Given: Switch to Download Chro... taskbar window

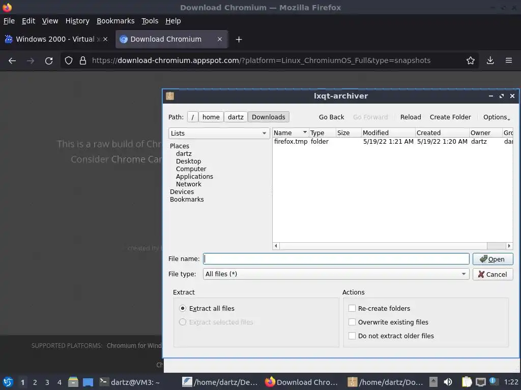Looking at the screenshot, I should point(301,382).
